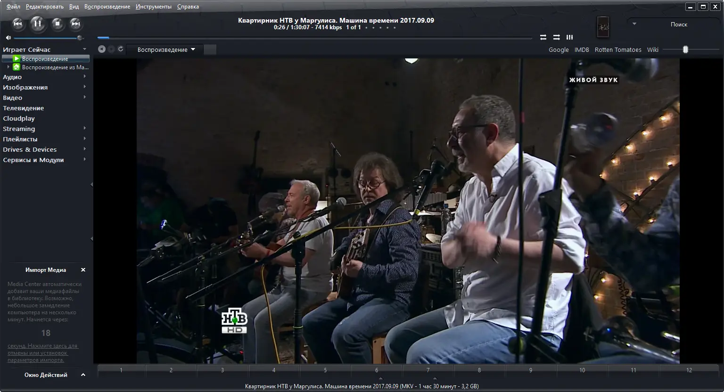Go back with the navigation arrow
This screenshot has width=724, height=392.
point(101,49)
